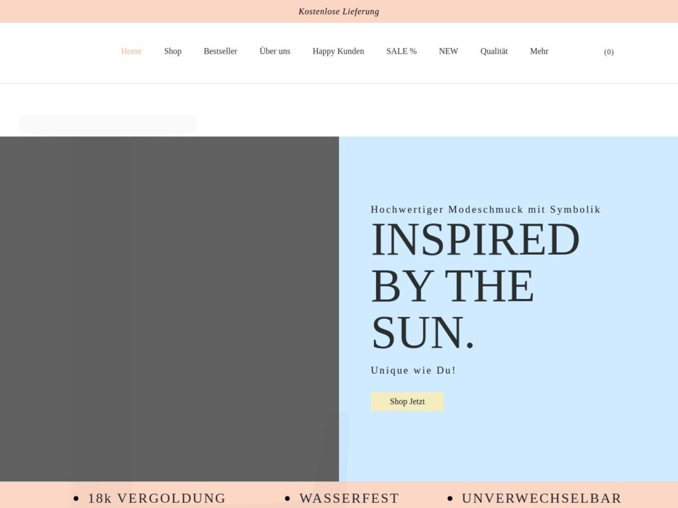
Task: Open the Shop menu item
Action: coord(173,52)
